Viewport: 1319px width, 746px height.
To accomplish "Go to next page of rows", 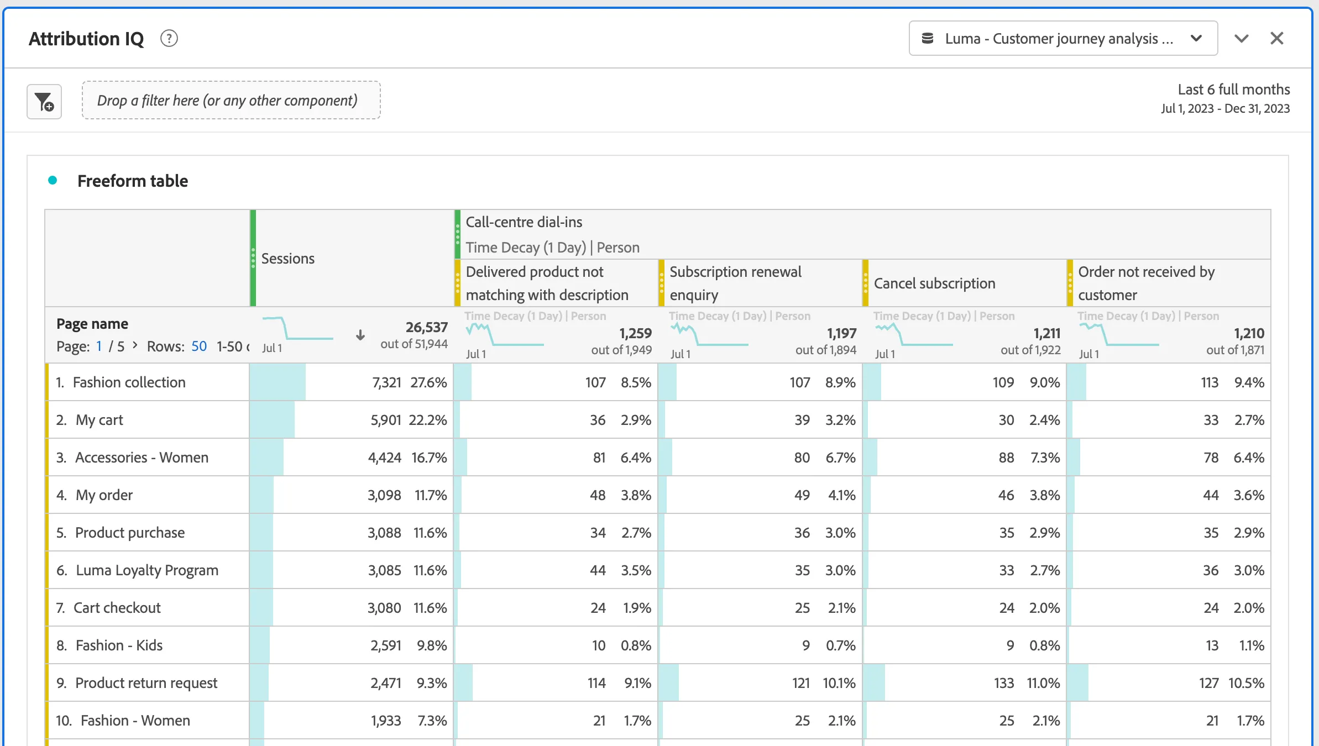I will [x=135, y=345].
